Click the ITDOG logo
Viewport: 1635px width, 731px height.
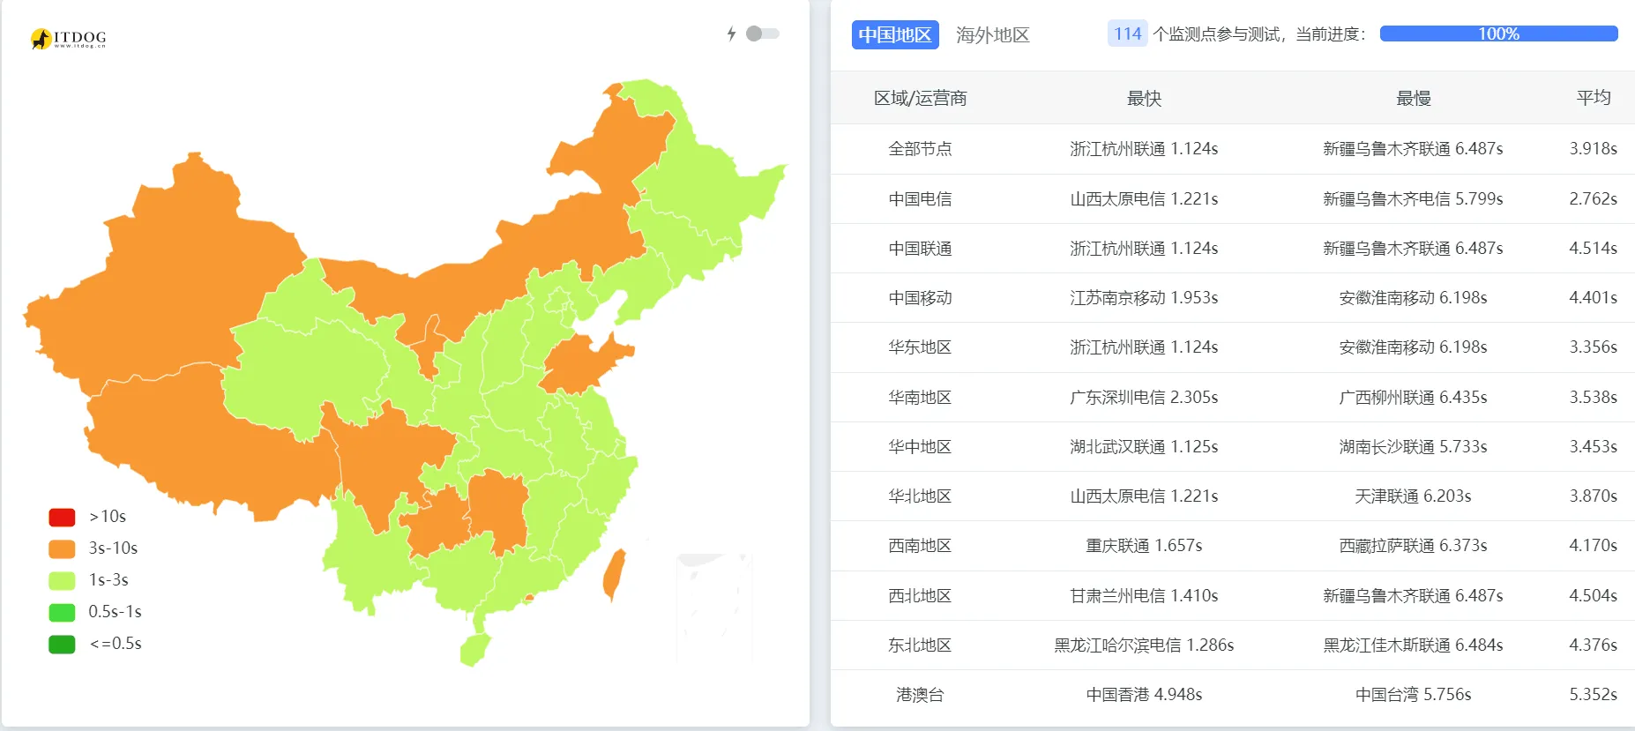tap(68, 38)
